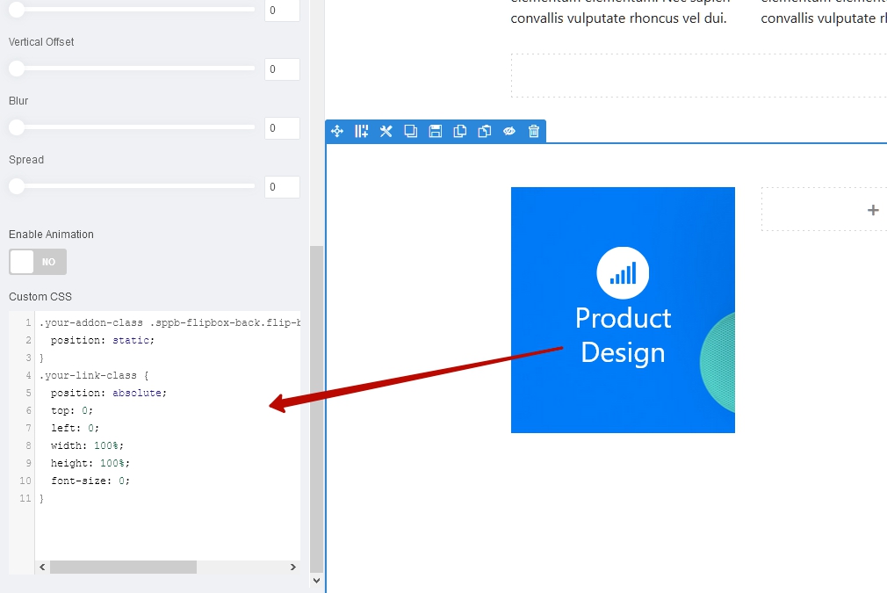
Task: Click the move row drag handle icon
Action: pos(337,132)
